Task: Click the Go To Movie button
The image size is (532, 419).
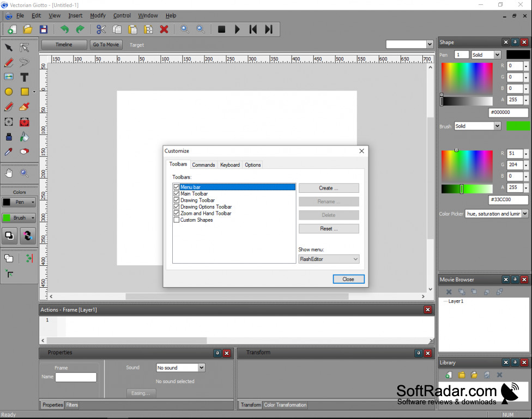Action: (x=106, y=45)
